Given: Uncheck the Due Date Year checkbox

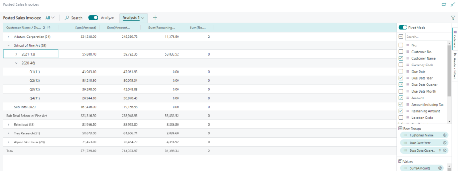Looking at the screenshot, I should (401, 78).
